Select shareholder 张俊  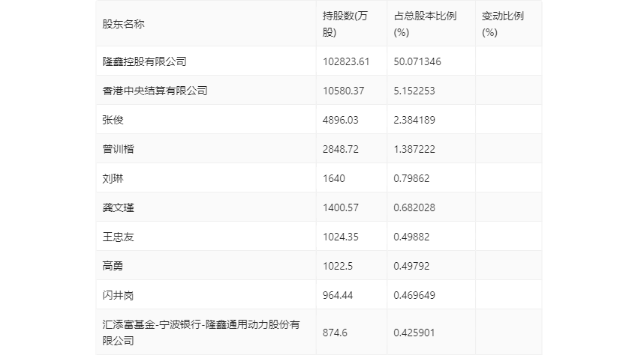pyautogui.click(x=113, y=120)
